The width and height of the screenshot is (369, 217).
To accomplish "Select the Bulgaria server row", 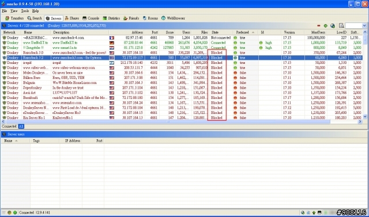I will point(182,83).
